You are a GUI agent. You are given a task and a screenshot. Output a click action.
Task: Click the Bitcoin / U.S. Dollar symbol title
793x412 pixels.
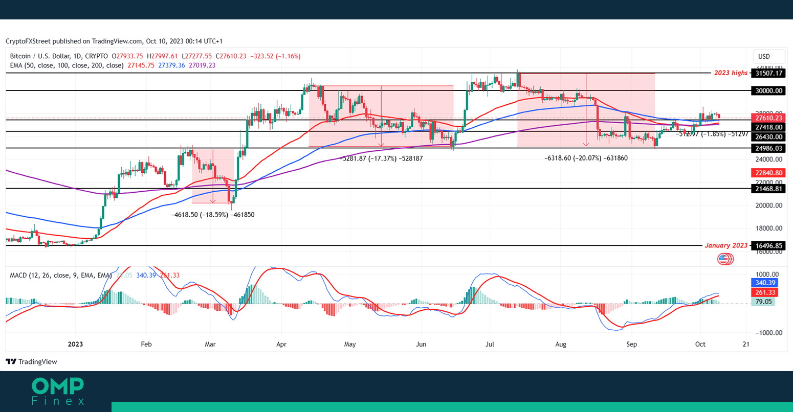[x=59, y=56]
